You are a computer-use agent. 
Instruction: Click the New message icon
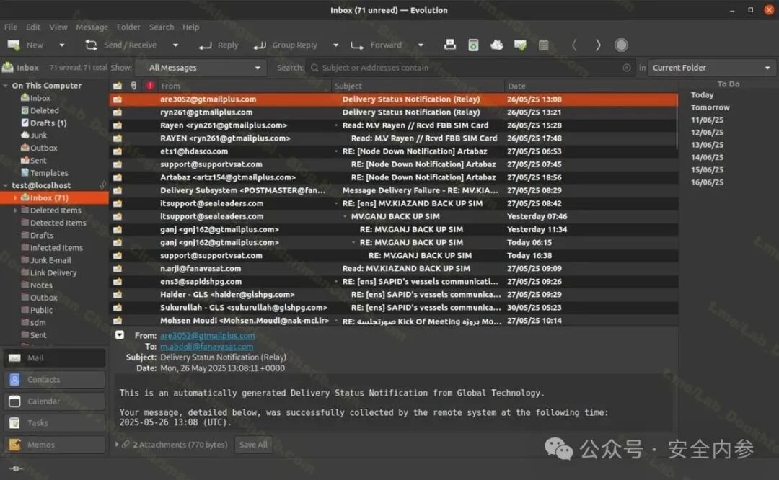click(x=14, y=45)
